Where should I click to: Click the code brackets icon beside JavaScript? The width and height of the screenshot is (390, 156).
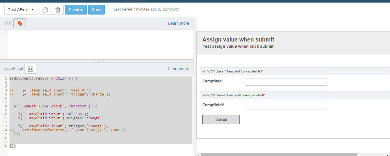31,69
